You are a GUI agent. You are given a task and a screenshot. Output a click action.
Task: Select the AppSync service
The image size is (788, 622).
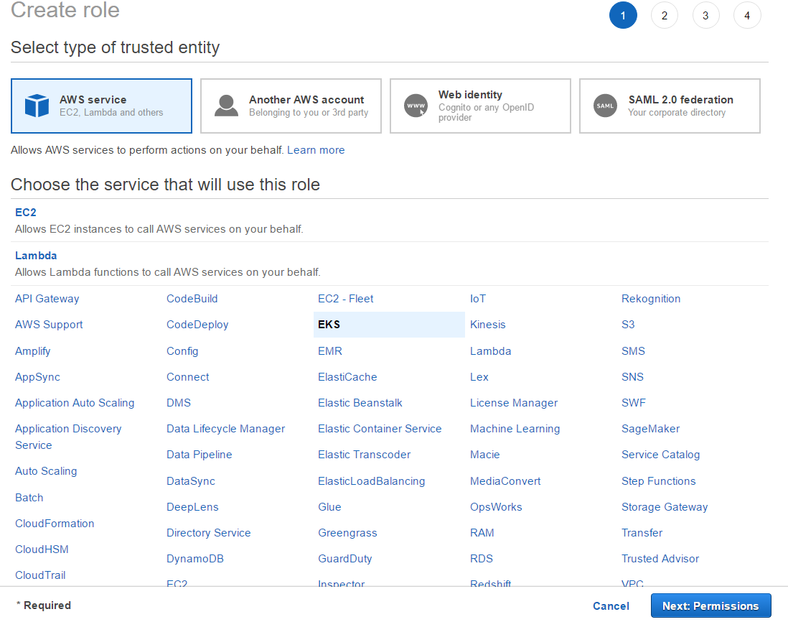click(x=37, y=377)
